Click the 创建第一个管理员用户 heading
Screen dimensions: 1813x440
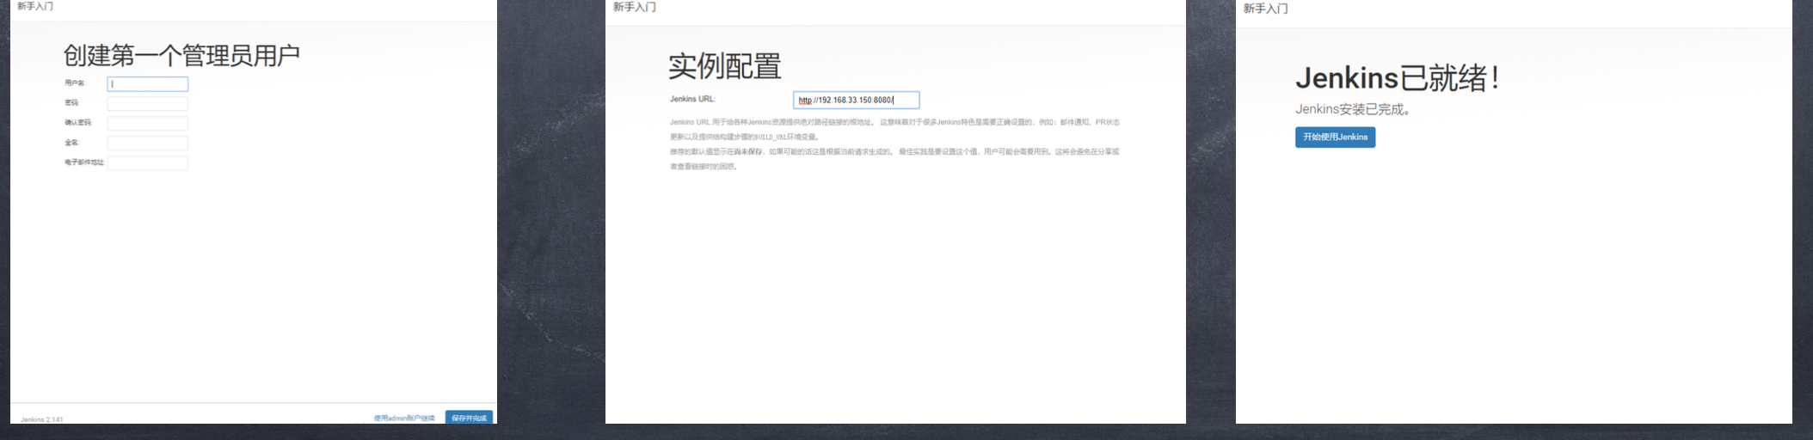click(181, 56)
